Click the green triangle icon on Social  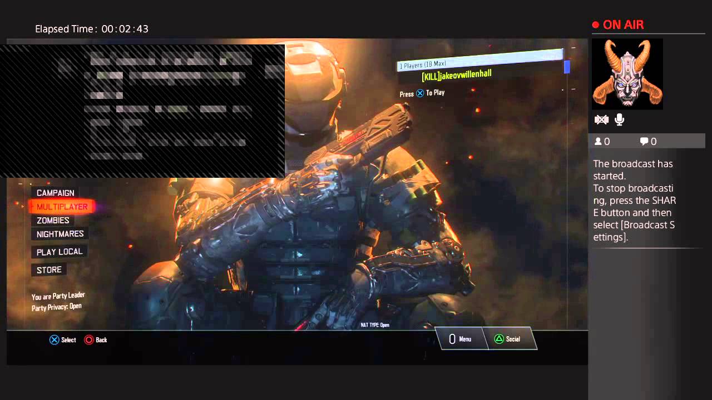[x=500, y=339]
